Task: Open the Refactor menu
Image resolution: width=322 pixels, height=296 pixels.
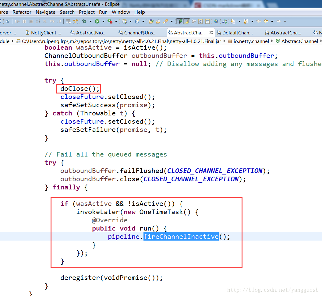Action: pyautogui.click(x=22, y=12)
